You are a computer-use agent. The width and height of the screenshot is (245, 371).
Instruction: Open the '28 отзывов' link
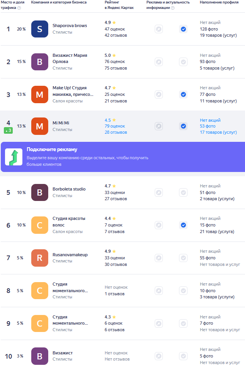(x=116, y=132)
